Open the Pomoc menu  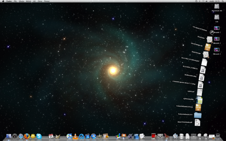47,1
